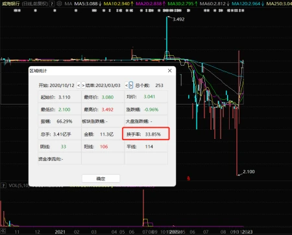Click the VOL indicator help icon
292x235 pixels.
point(3,186)
